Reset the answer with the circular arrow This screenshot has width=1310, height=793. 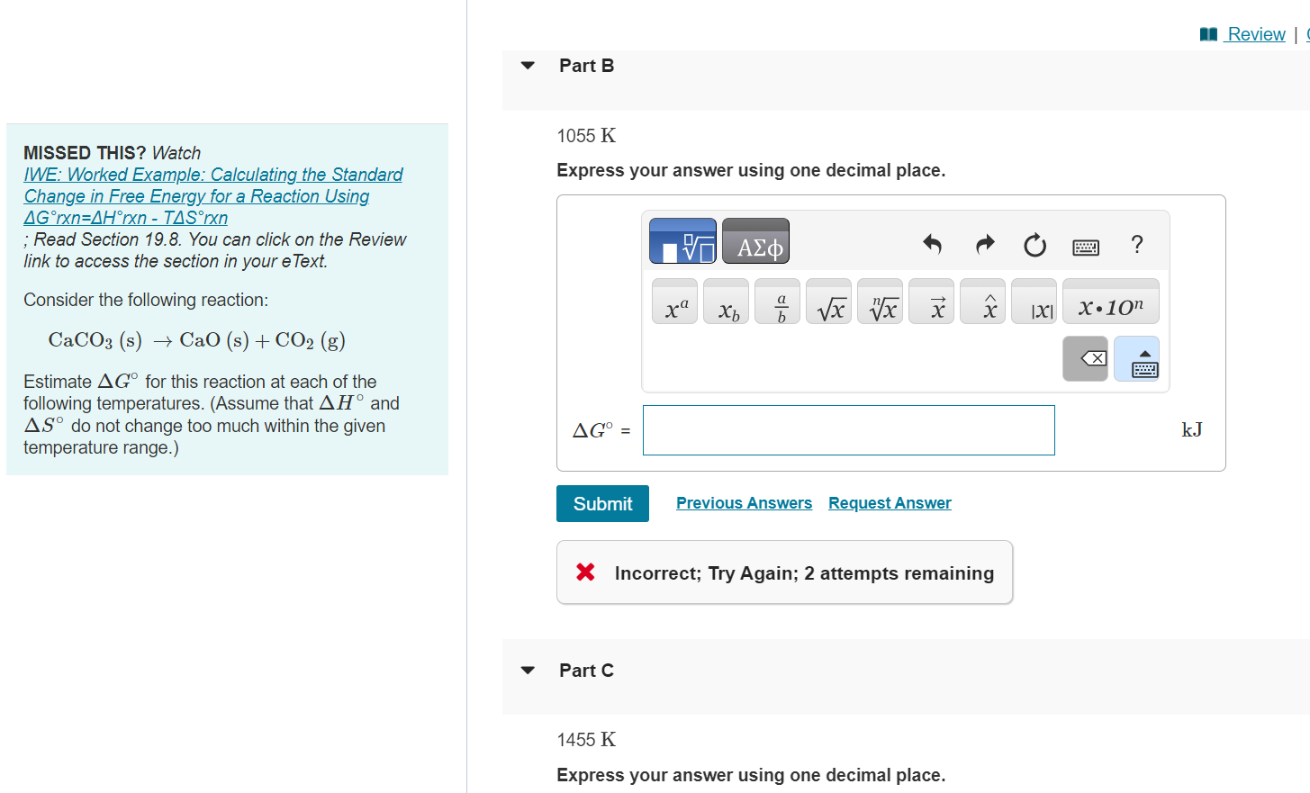[1035, 245]
